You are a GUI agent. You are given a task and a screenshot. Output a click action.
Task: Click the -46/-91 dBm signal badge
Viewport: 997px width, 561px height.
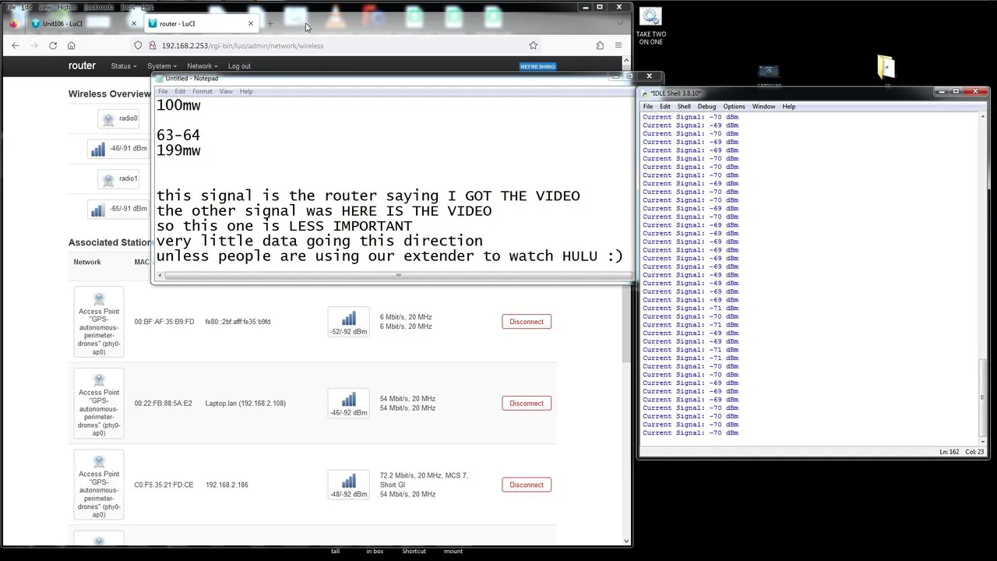[118, 148]
